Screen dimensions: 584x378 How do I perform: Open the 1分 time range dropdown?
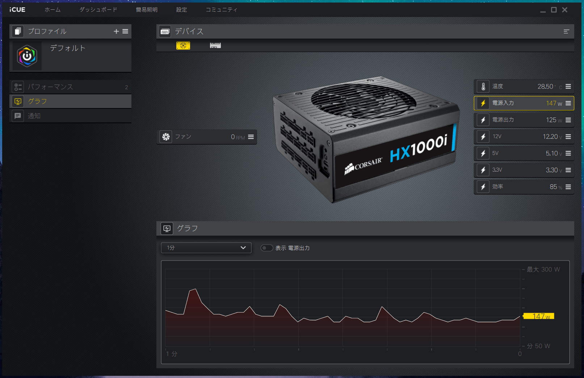tap(206, 248)
